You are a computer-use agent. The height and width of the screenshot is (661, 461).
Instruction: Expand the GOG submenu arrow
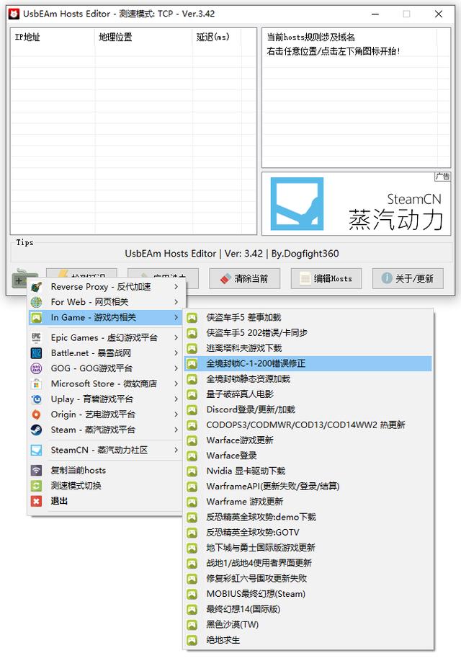point(176,368)
